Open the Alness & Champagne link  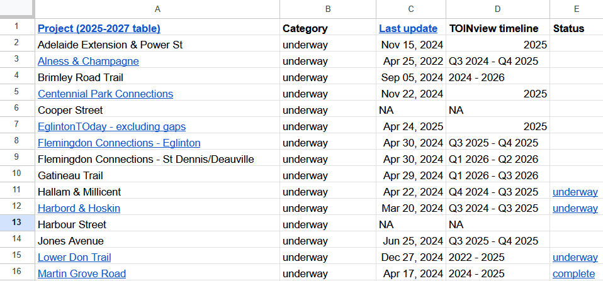[x=88, y=61]
